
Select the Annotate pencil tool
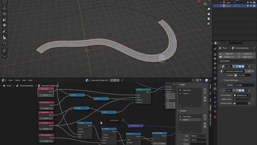pos(4,31)
